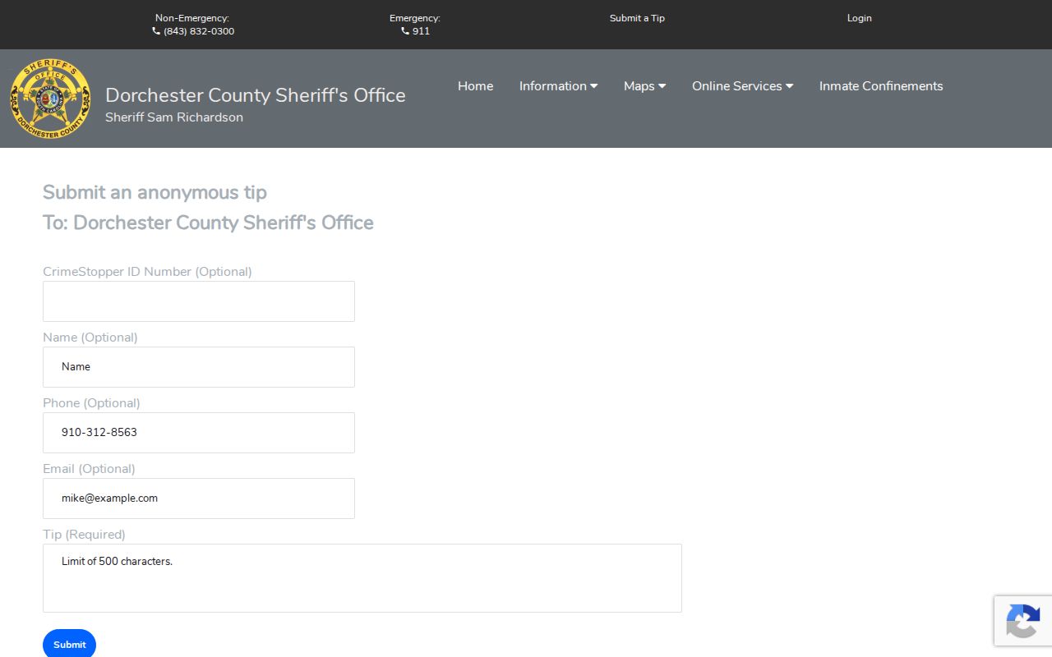Click the Dorchester County Sheriff's Office title
The width and height of the screenshot is (1052, 657).
point(256,95)
